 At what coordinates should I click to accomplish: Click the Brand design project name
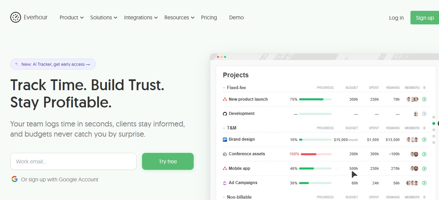point(242,139)
